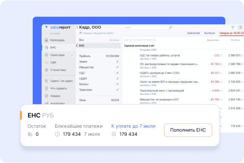The height and width of the screenshot is (163, 244).
Task: Open the Имущество, не входящее в ЕСГ entry
Action: (159, 99)
